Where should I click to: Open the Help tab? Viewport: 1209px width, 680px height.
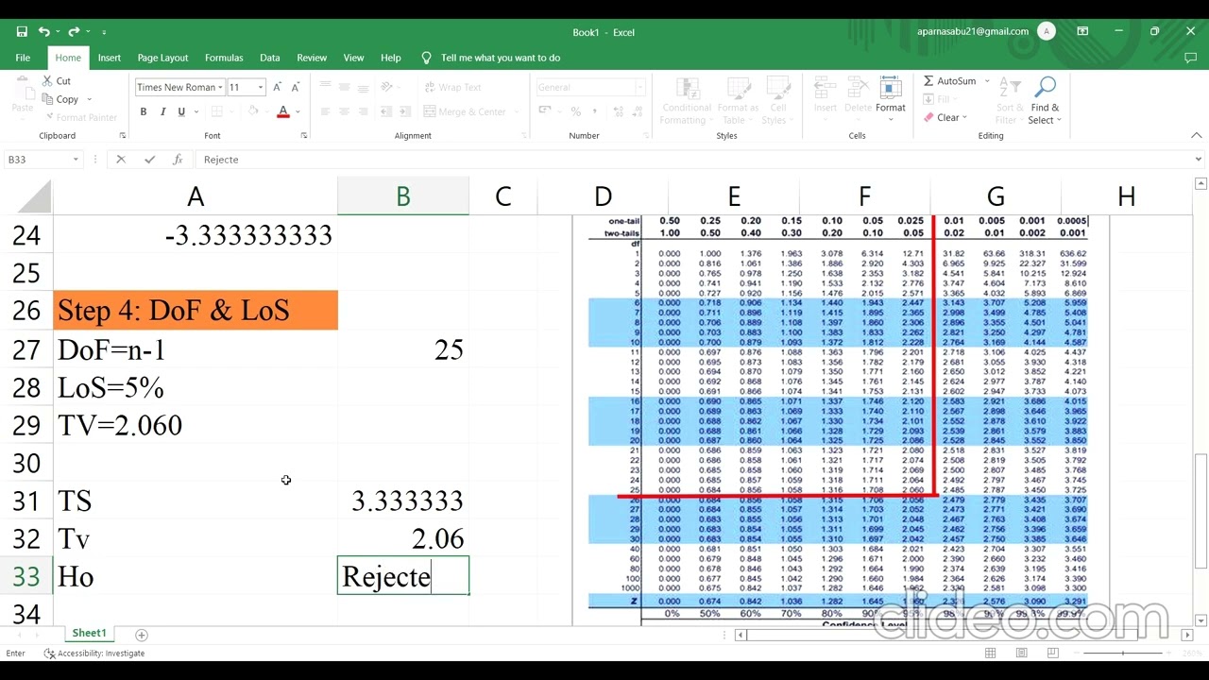(391, 58)
